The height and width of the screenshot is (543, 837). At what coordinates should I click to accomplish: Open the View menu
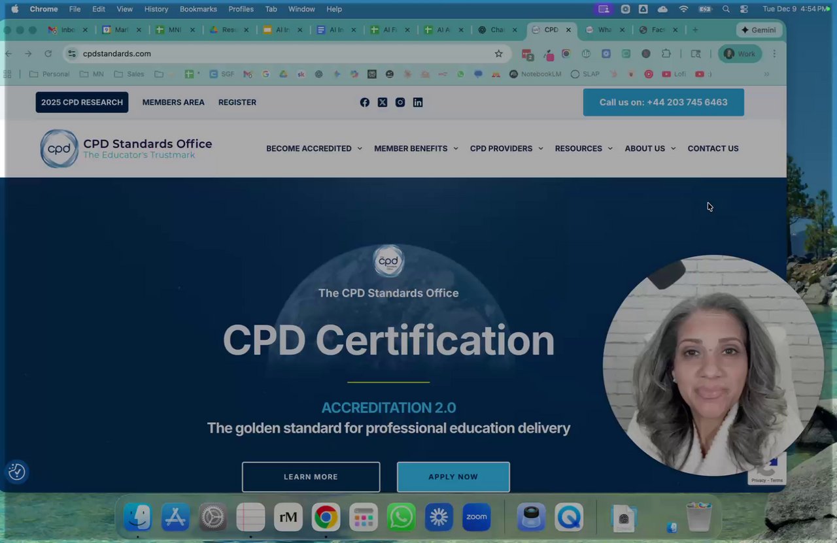tap(124, 9)
